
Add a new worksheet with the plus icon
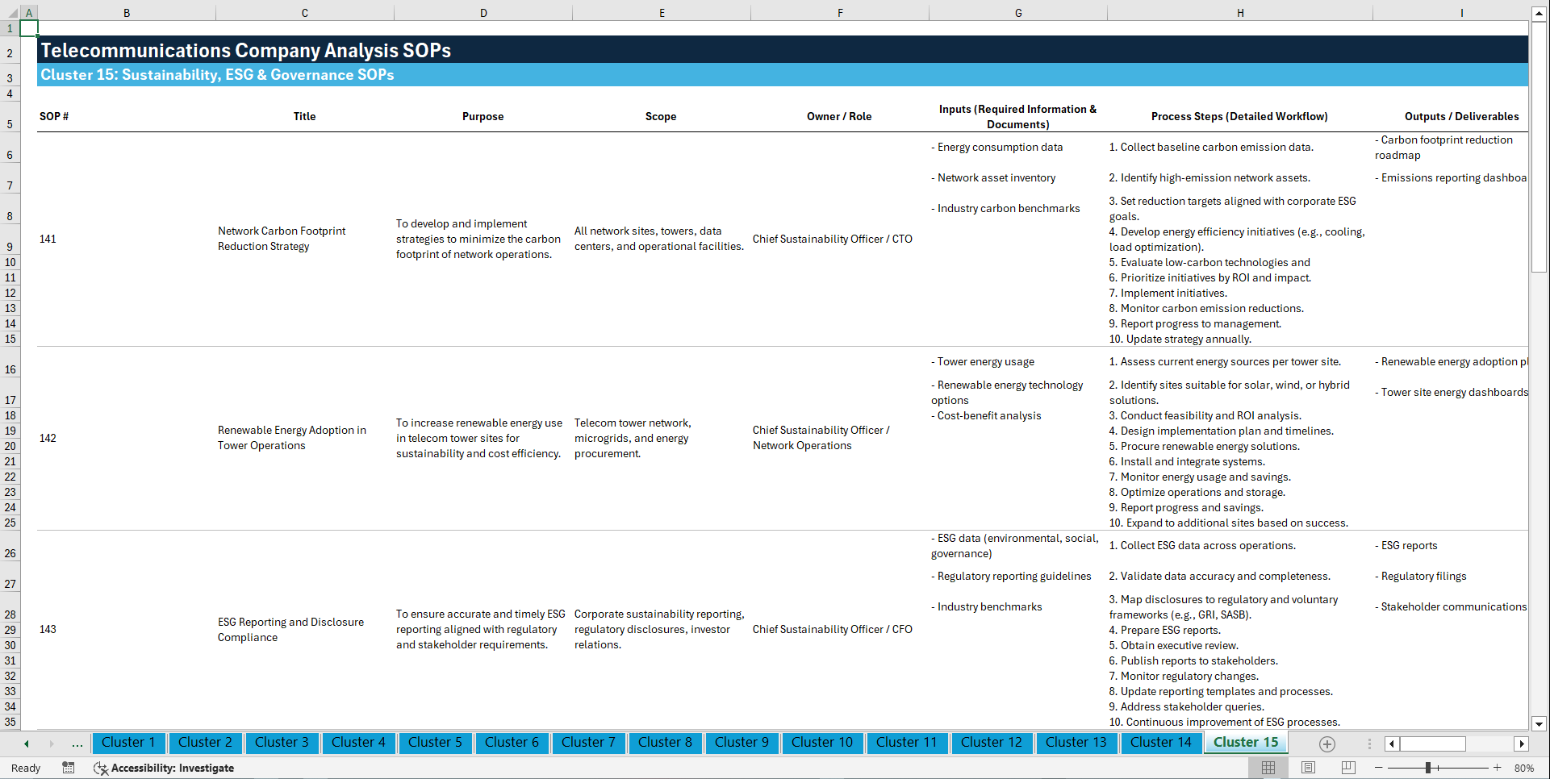pos(1326,744)
